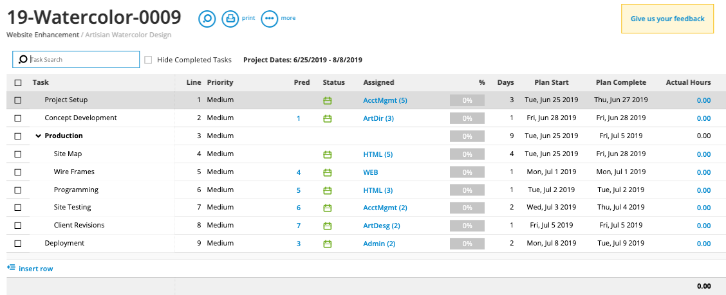Open status calendar icon for Programming
The height and width of the screenshot is (295, 726).
tap(328, 190)
